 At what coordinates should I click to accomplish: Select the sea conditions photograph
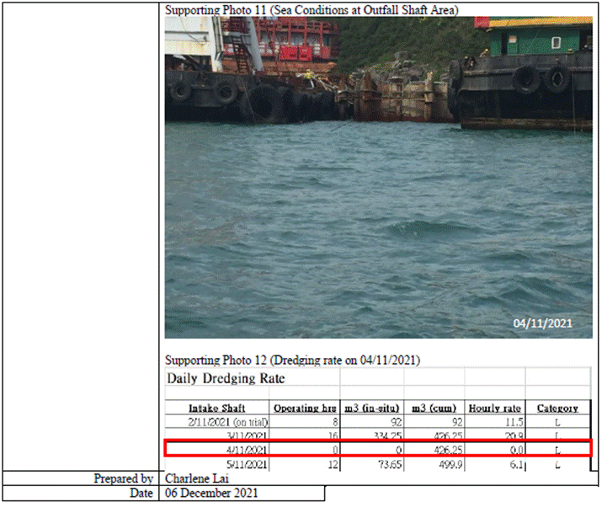(x=379, y=177)
